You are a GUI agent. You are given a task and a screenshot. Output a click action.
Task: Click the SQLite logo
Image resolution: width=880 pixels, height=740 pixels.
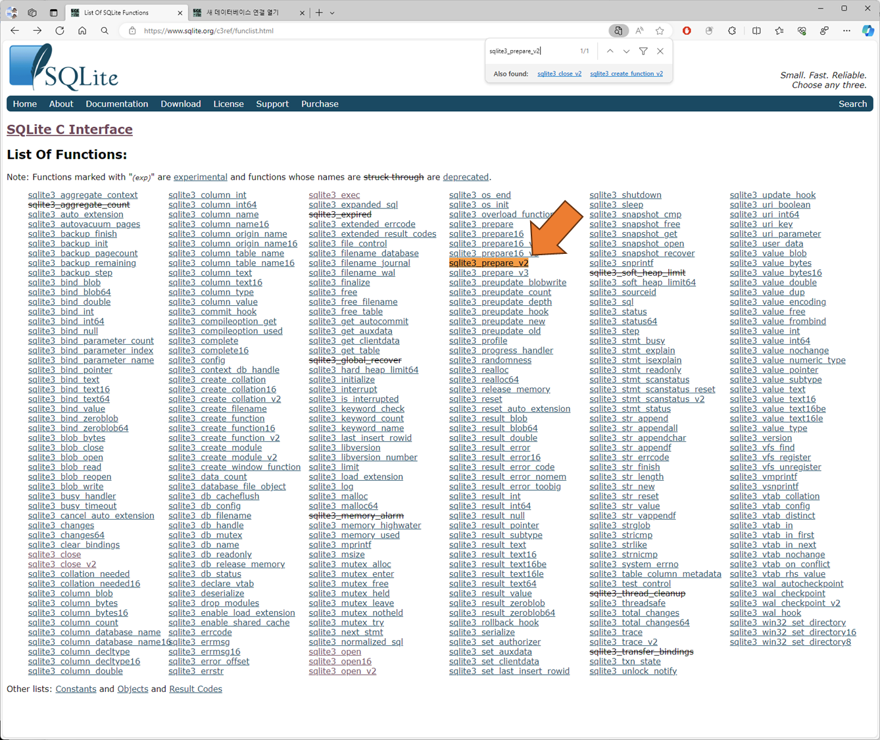(64, 68)
